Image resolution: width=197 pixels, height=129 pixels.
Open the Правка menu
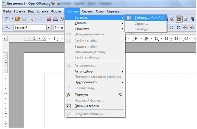pos(19,11)
